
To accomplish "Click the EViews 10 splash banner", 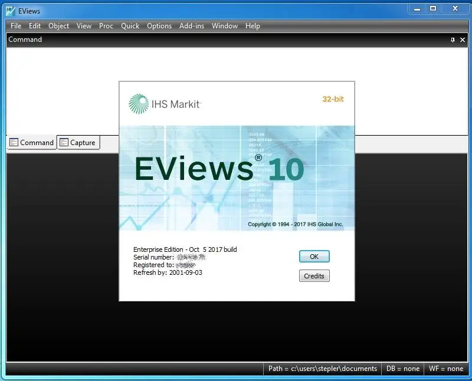I will 237,178.
